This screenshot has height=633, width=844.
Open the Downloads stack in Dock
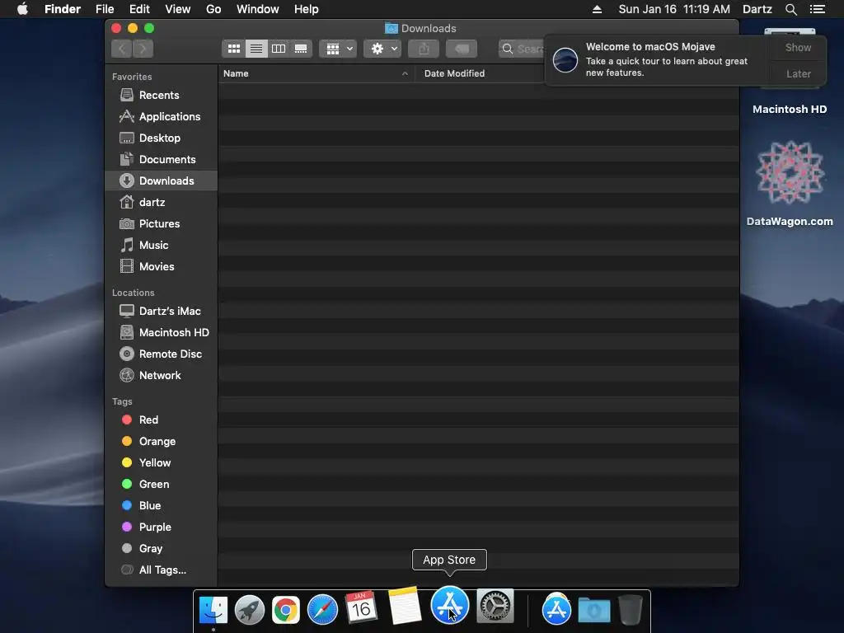(593, 611)
